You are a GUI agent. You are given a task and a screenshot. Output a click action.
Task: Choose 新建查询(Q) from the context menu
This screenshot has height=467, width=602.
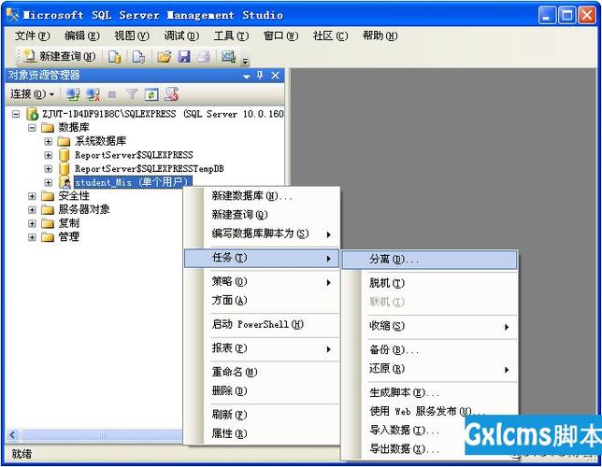pyautogui.click(x=262, y=215)
